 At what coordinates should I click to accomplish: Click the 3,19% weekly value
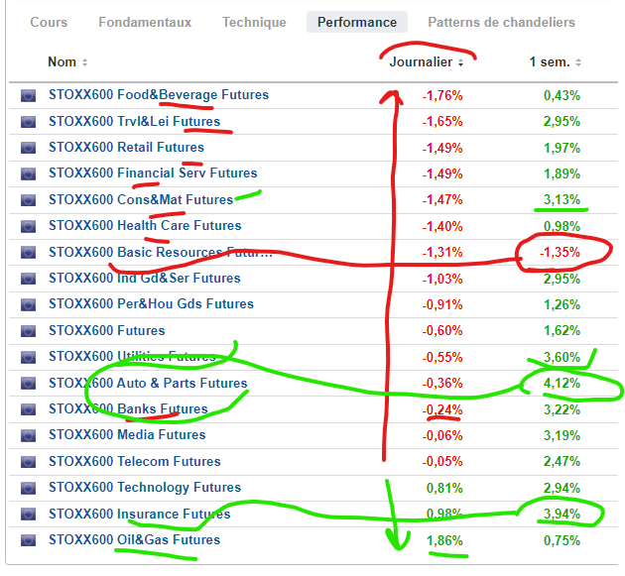point(562,435)
